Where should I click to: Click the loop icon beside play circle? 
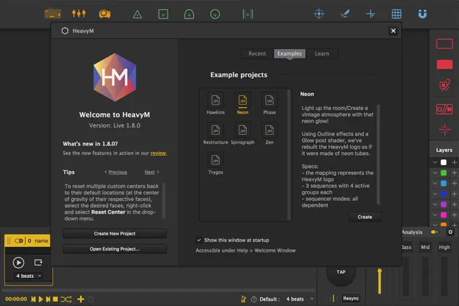point(38,262)
